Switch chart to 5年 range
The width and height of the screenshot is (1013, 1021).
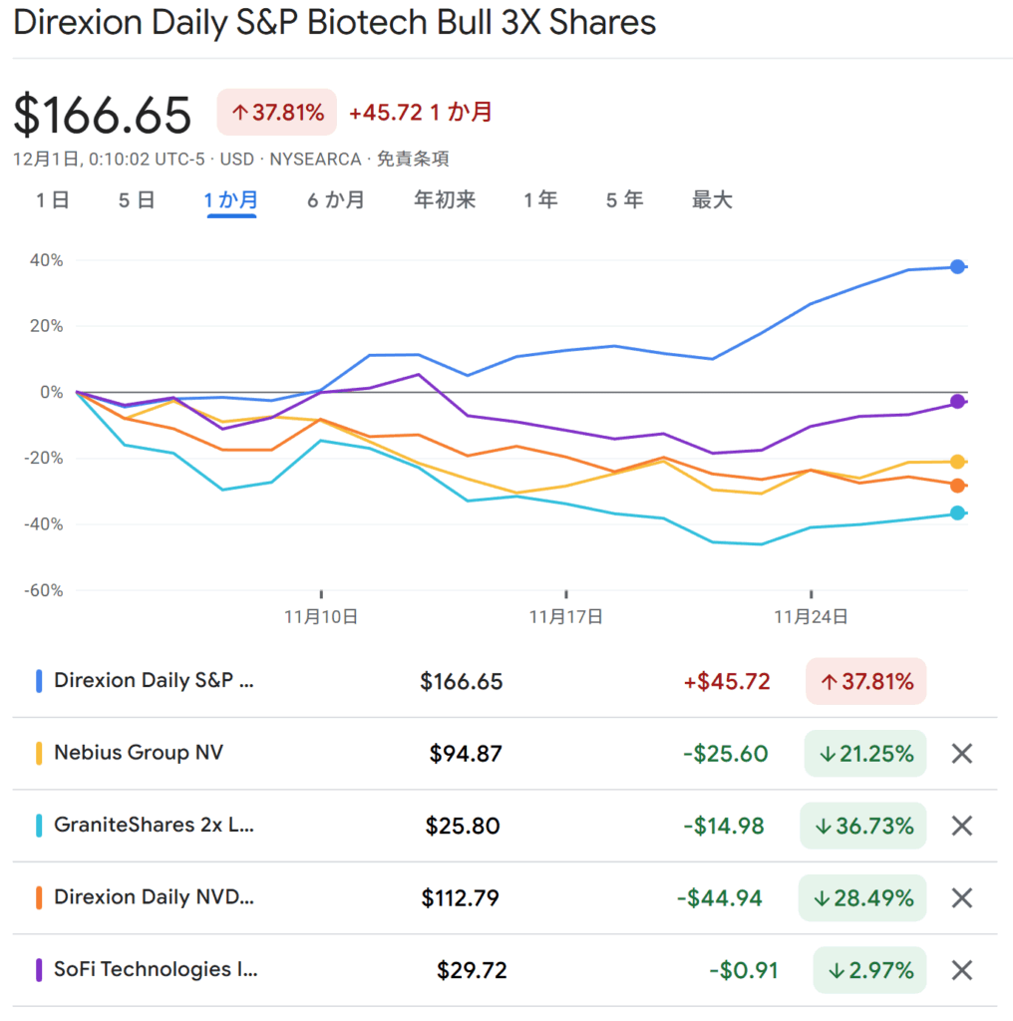coord(624,200)
